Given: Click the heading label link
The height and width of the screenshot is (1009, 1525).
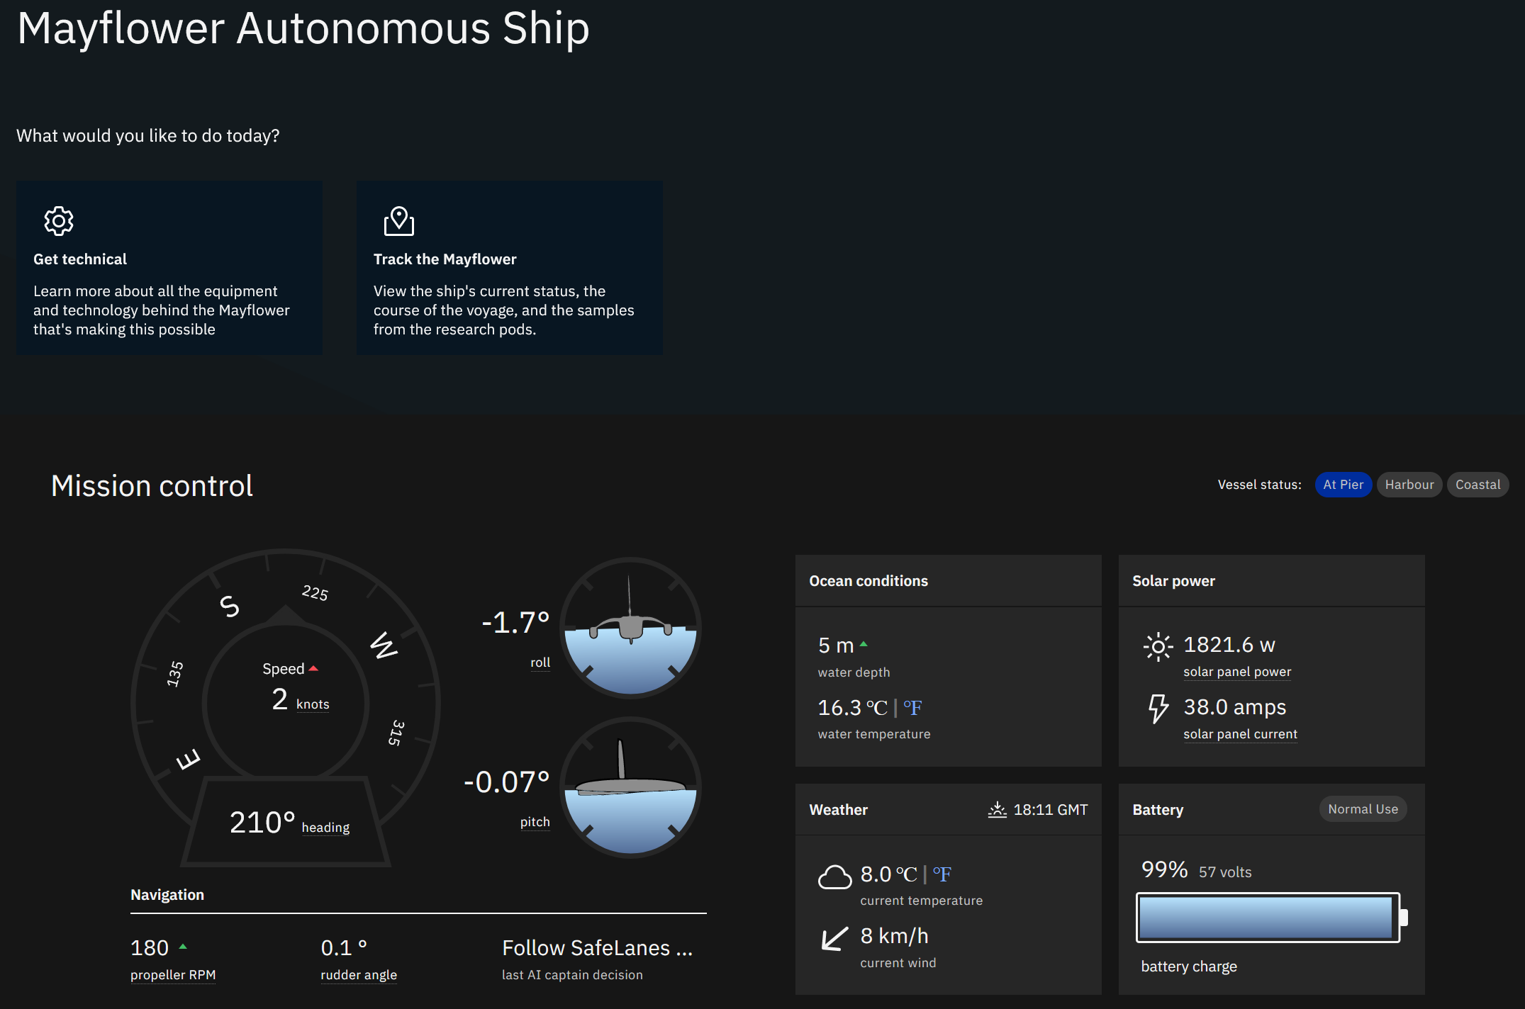Looking at the screenshot, I should click(x=325, y=828).
